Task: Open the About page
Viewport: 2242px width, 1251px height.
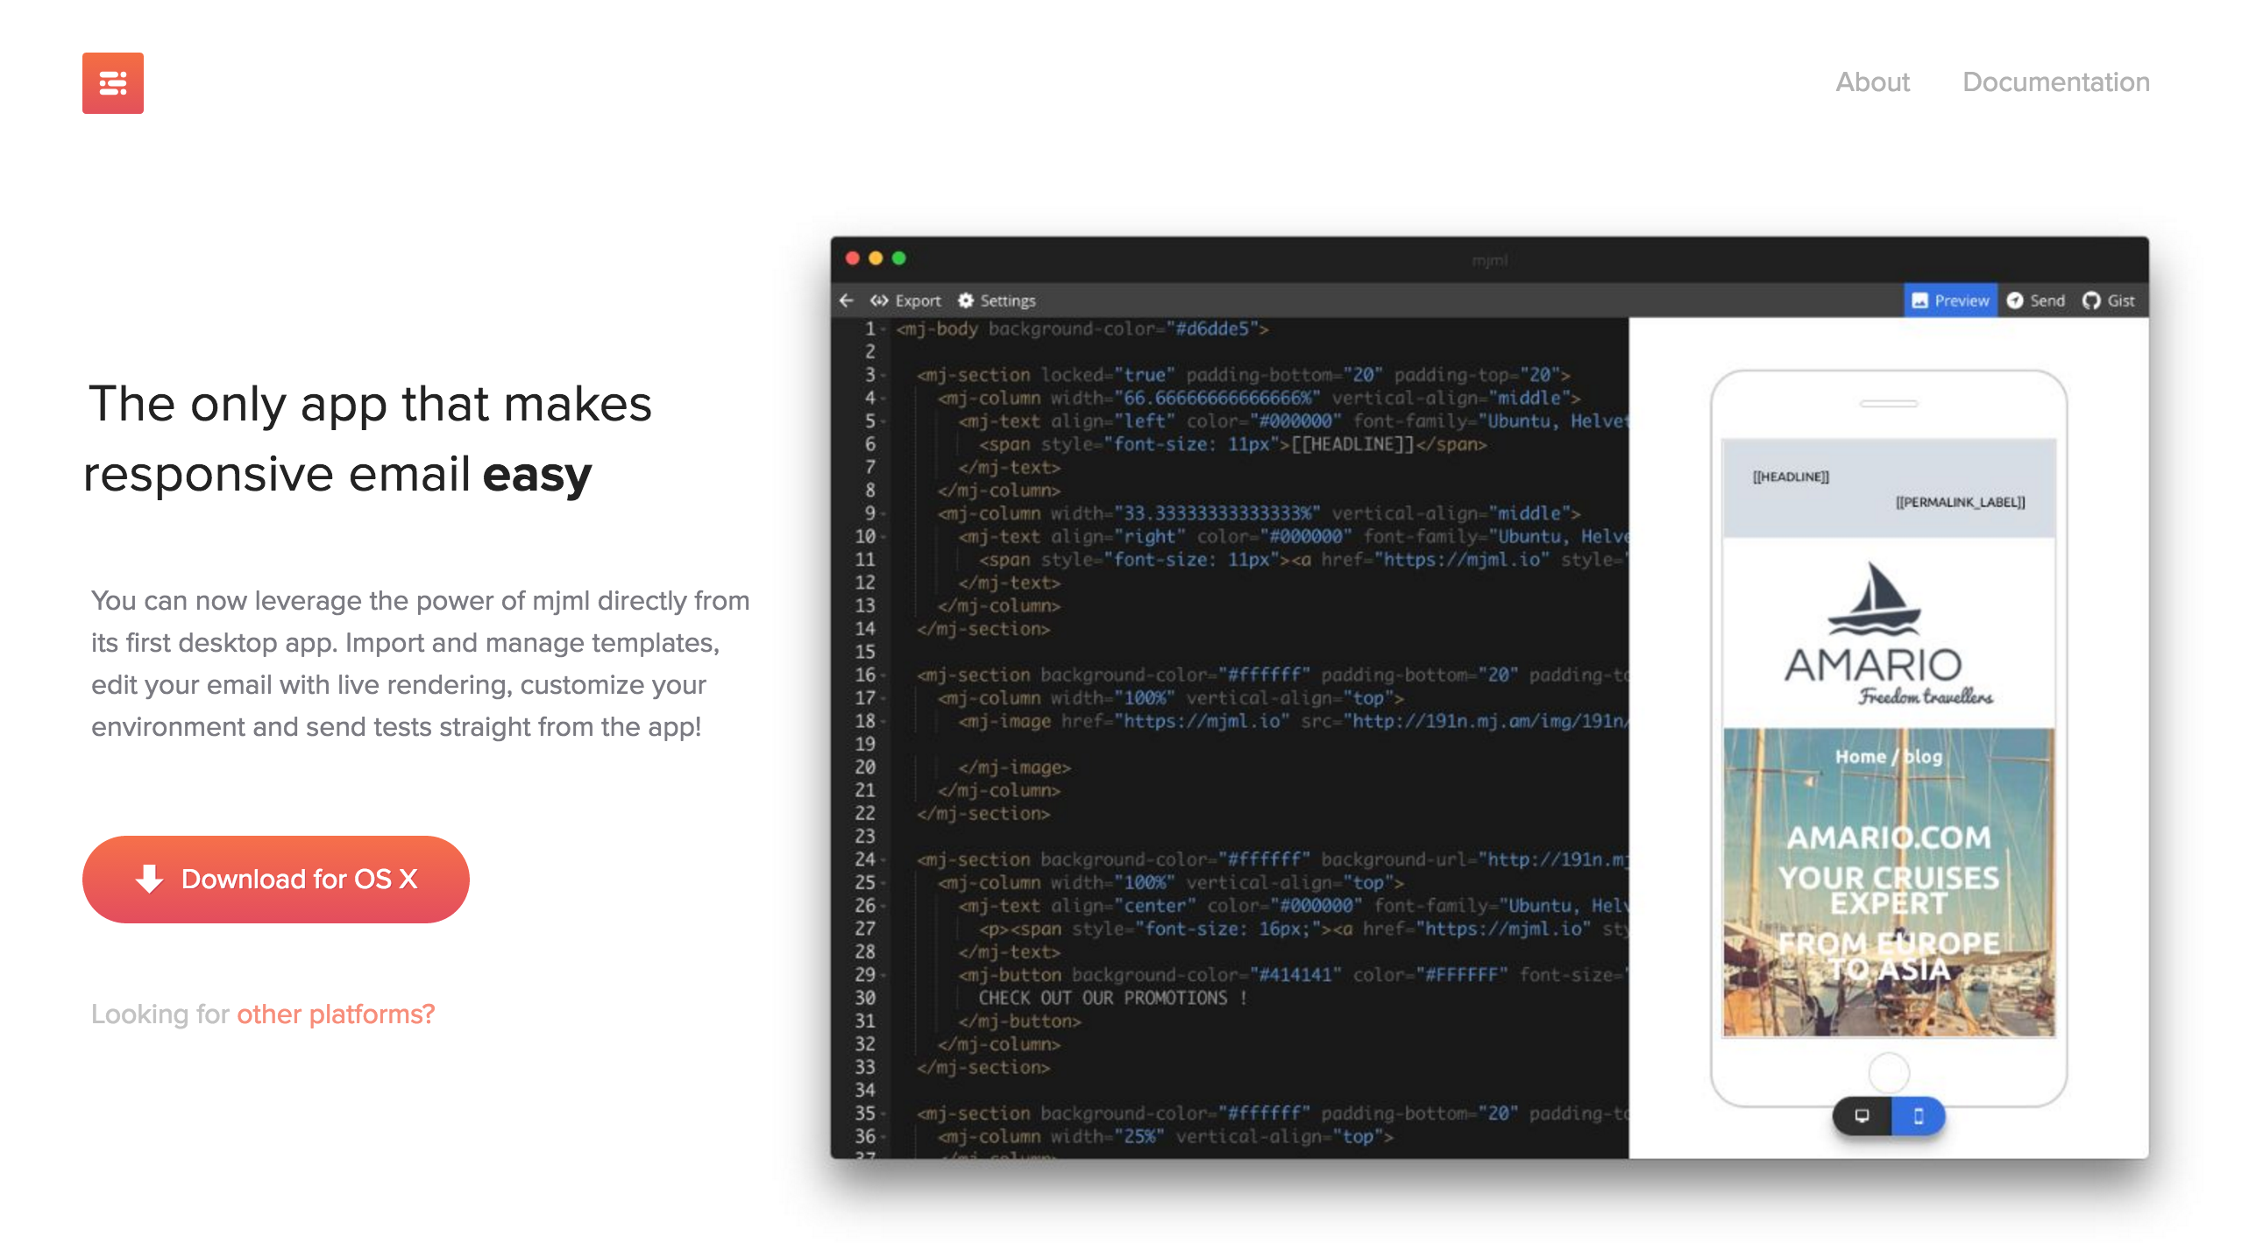Action: pyautogui.click(x=1871, y=82)
